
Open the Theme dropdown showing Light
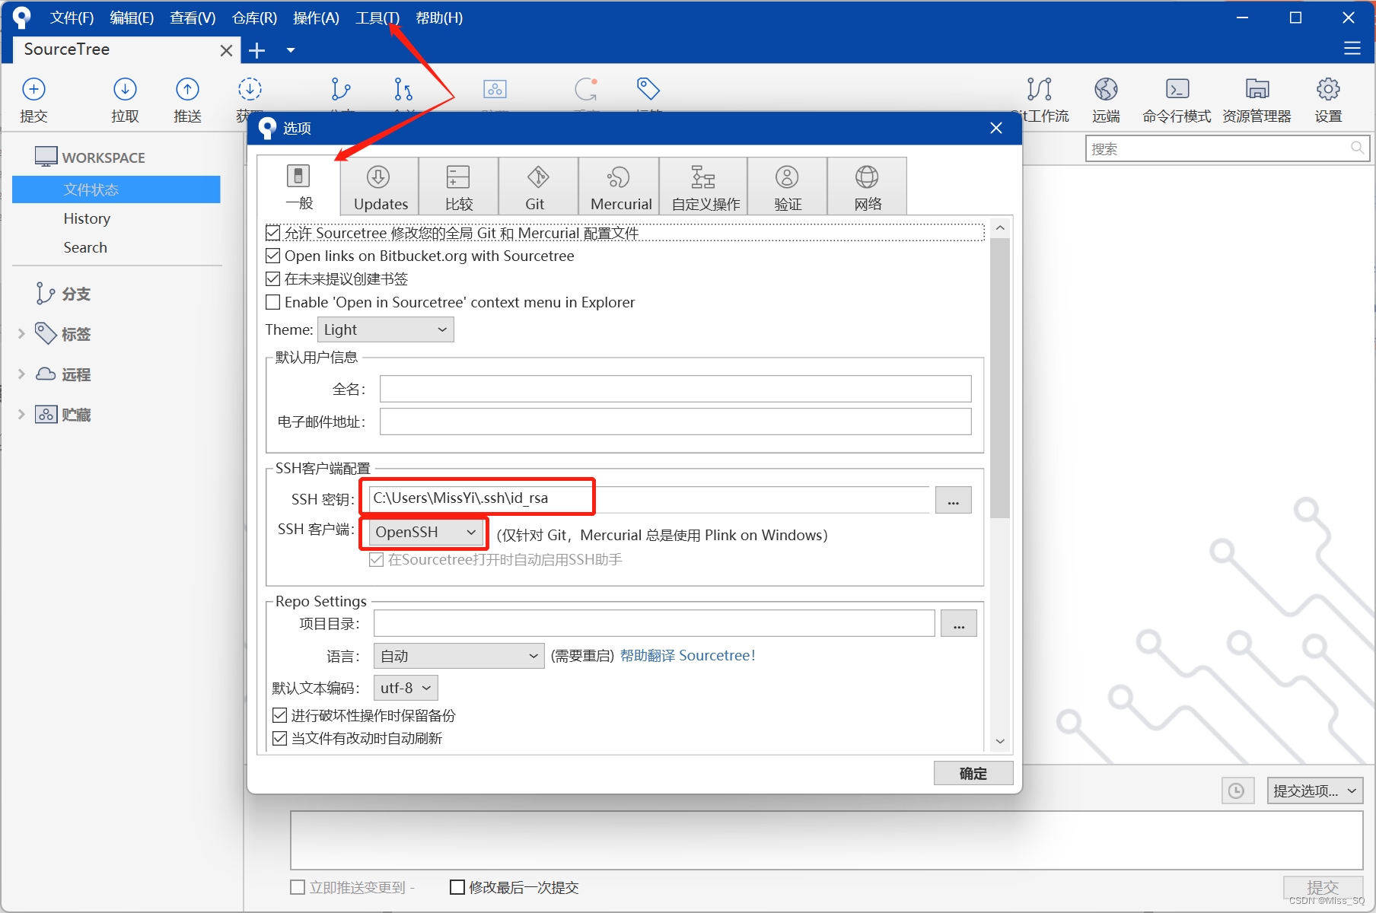[385, 329]
